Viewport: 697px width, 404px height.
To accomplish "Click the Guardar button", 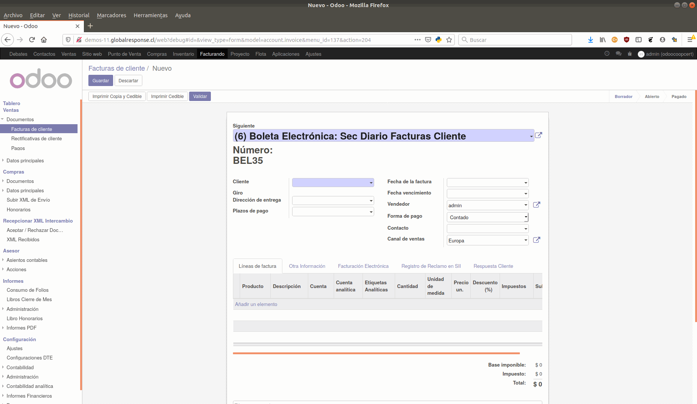I will click(100, 80).
